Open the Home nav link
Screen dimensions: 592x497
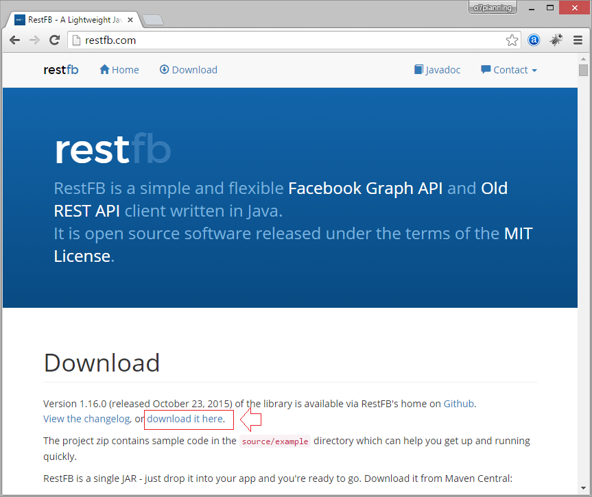coord(119,70)
